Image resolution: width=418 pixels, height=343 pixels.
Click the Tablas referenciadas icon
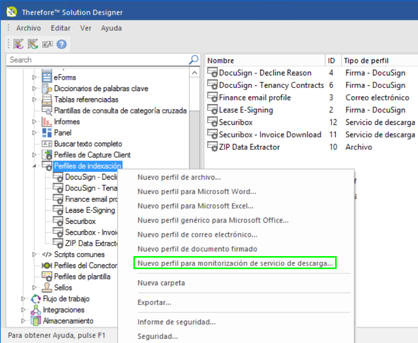47,99
